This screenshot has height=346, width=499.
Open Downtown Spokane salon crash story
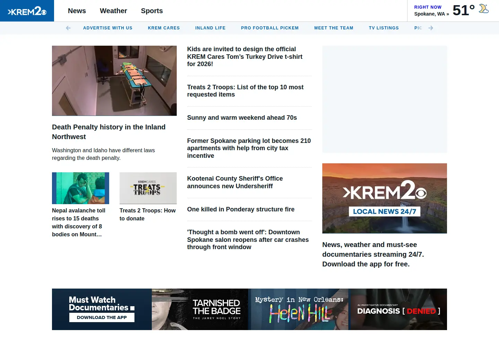coord(248,239)
